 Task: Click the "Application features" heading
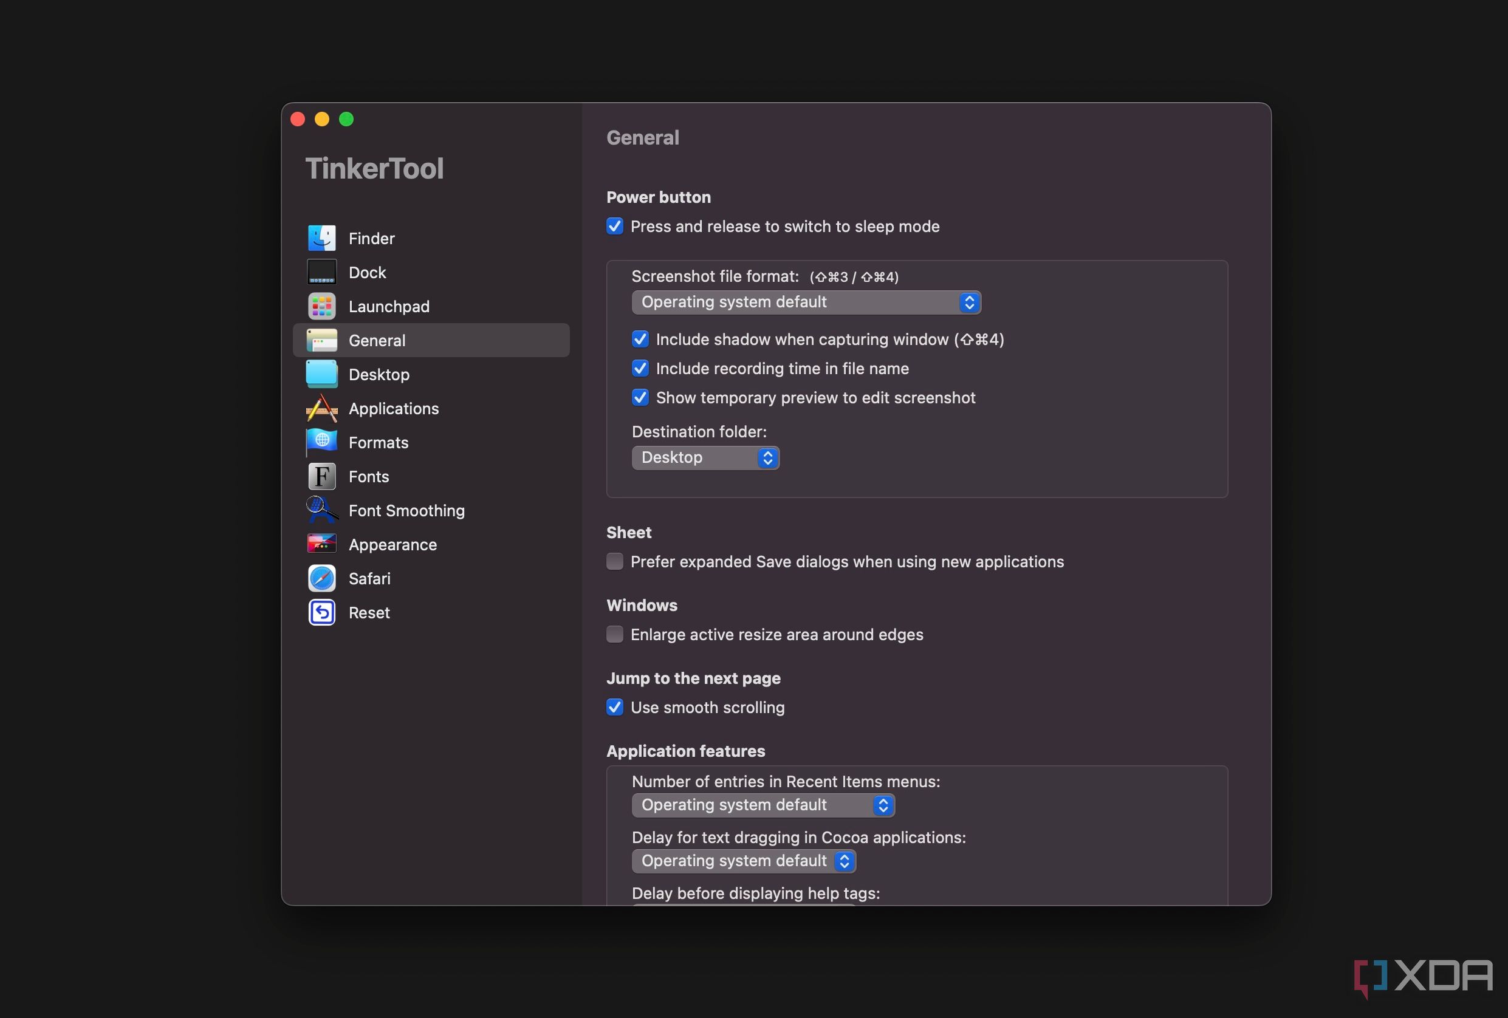[x=686, y=751]
